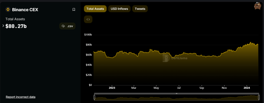Show the USD Inflows chart
This screenshot has width=264, height=103.
tap(119, 9)
